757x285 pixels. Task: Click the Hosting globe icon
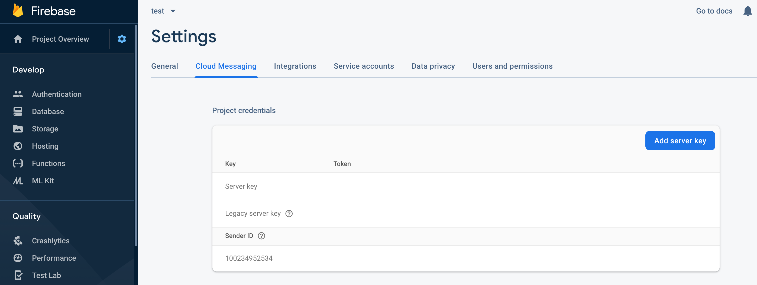pyautogui.click(x=18, y=146)
